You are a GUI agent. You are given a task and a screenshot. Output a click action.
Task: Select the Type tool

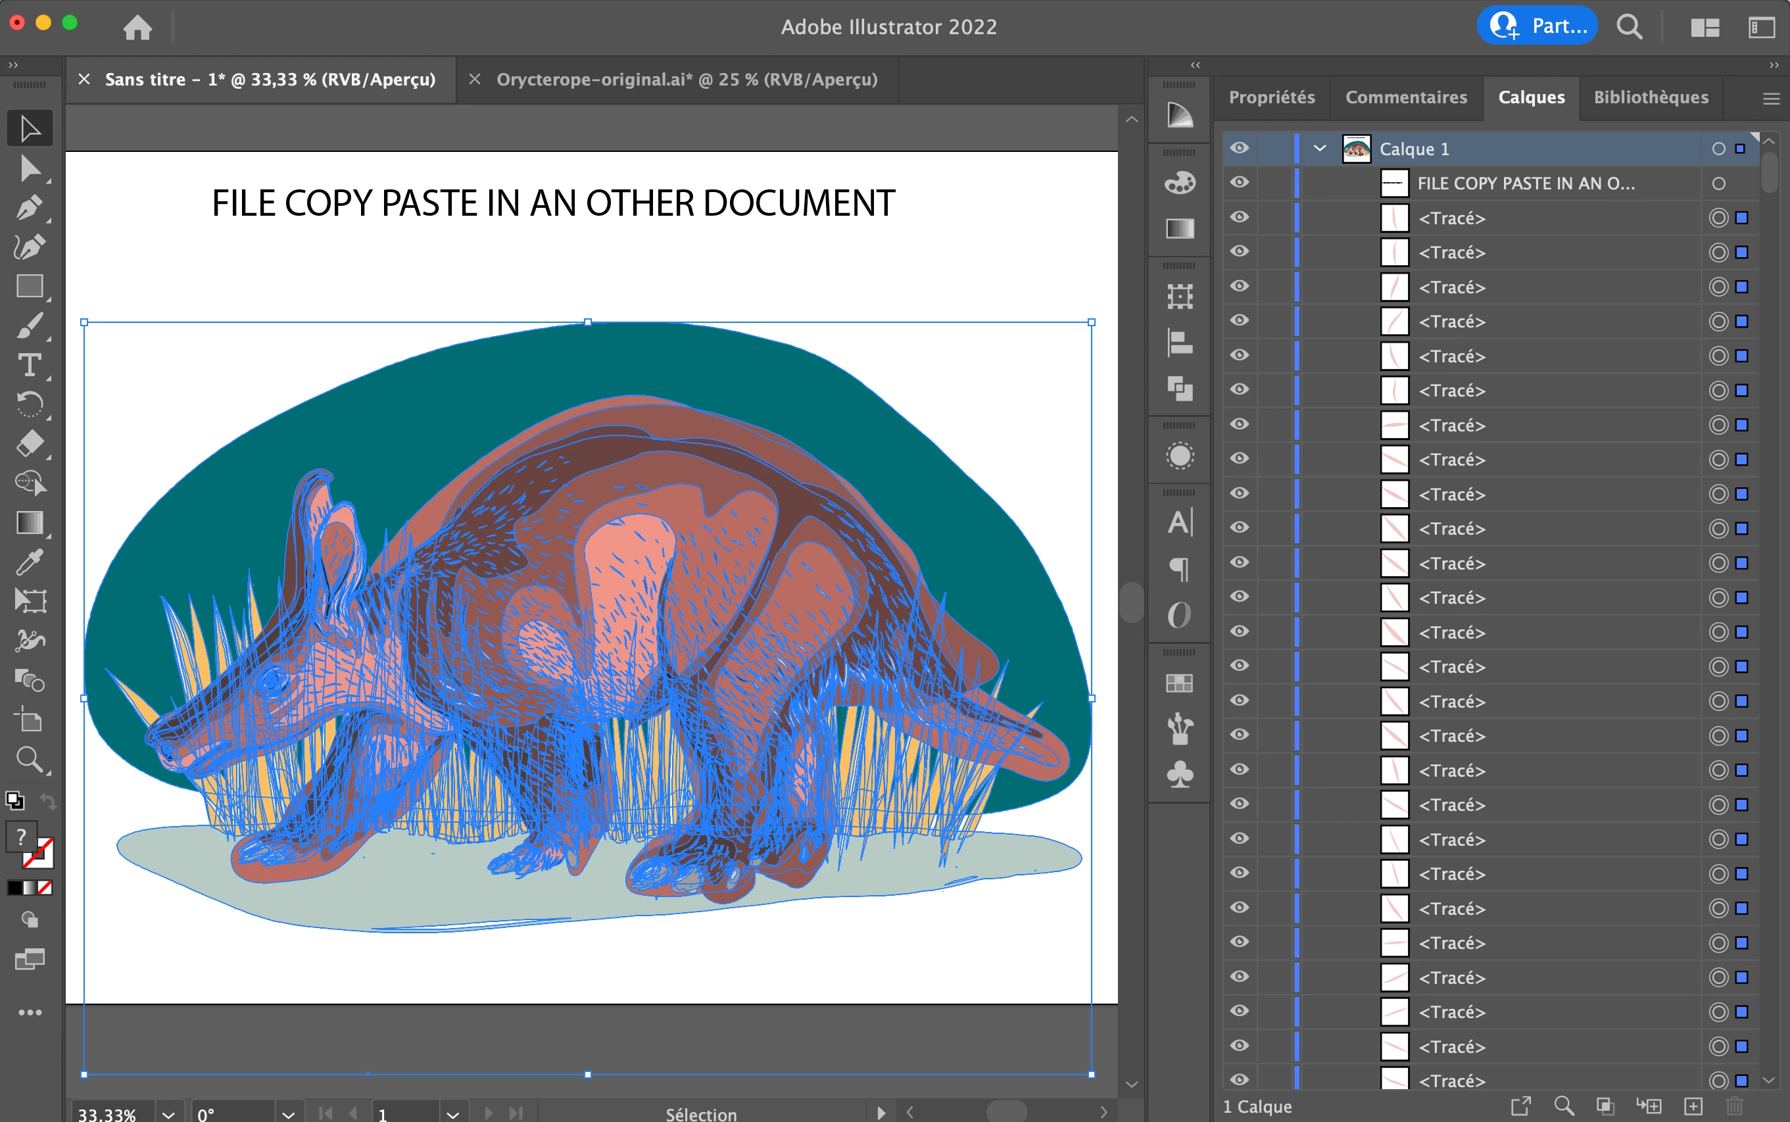click(x=30, y=365)
